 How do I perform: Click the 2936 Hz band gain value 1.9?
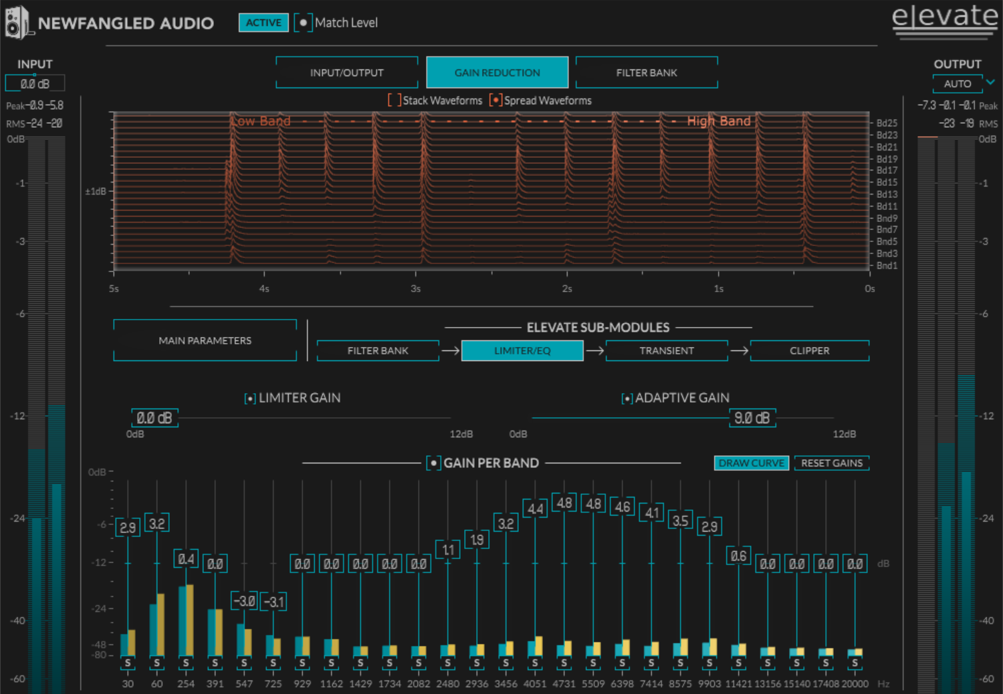click(477, 540)
